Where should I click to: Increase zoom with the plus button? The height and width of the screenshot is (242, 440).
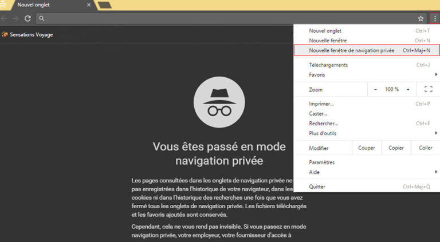[x=408, y=89]
